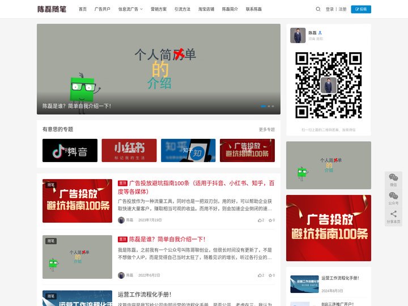Open the search magnifier icon
The width and height of the screenshot is (408, 306).
(x=318, y=9)
